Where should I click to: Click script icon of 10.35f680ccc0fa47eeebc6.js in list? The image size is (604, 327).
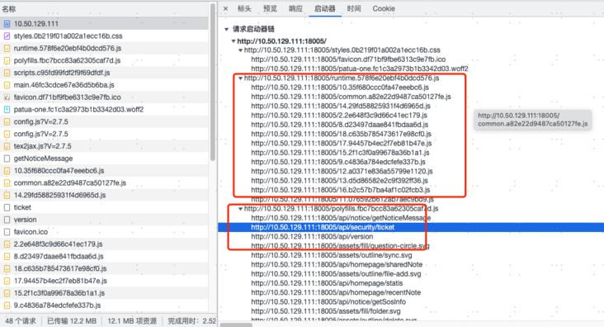click(7, 171)
